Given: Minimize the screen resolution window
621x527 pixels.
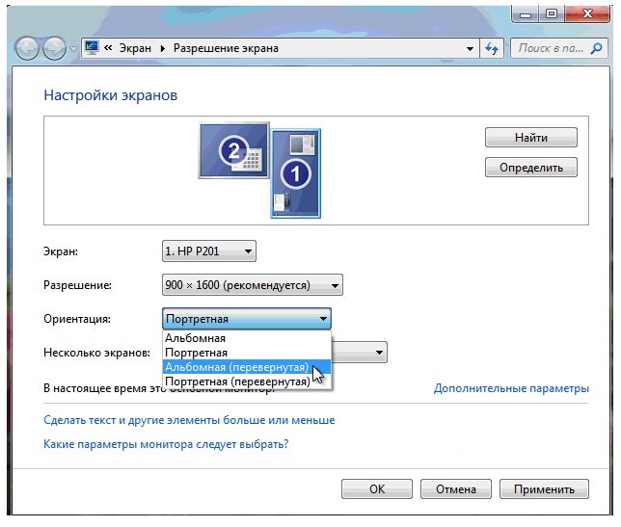Looking at the screenshot, I should pyautogui.click(x=526, y=14).
